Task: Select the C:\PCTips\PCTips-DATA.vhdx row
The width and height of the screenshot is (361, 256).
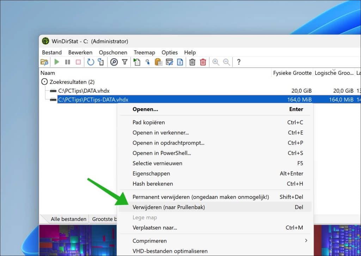Action: 200,100
